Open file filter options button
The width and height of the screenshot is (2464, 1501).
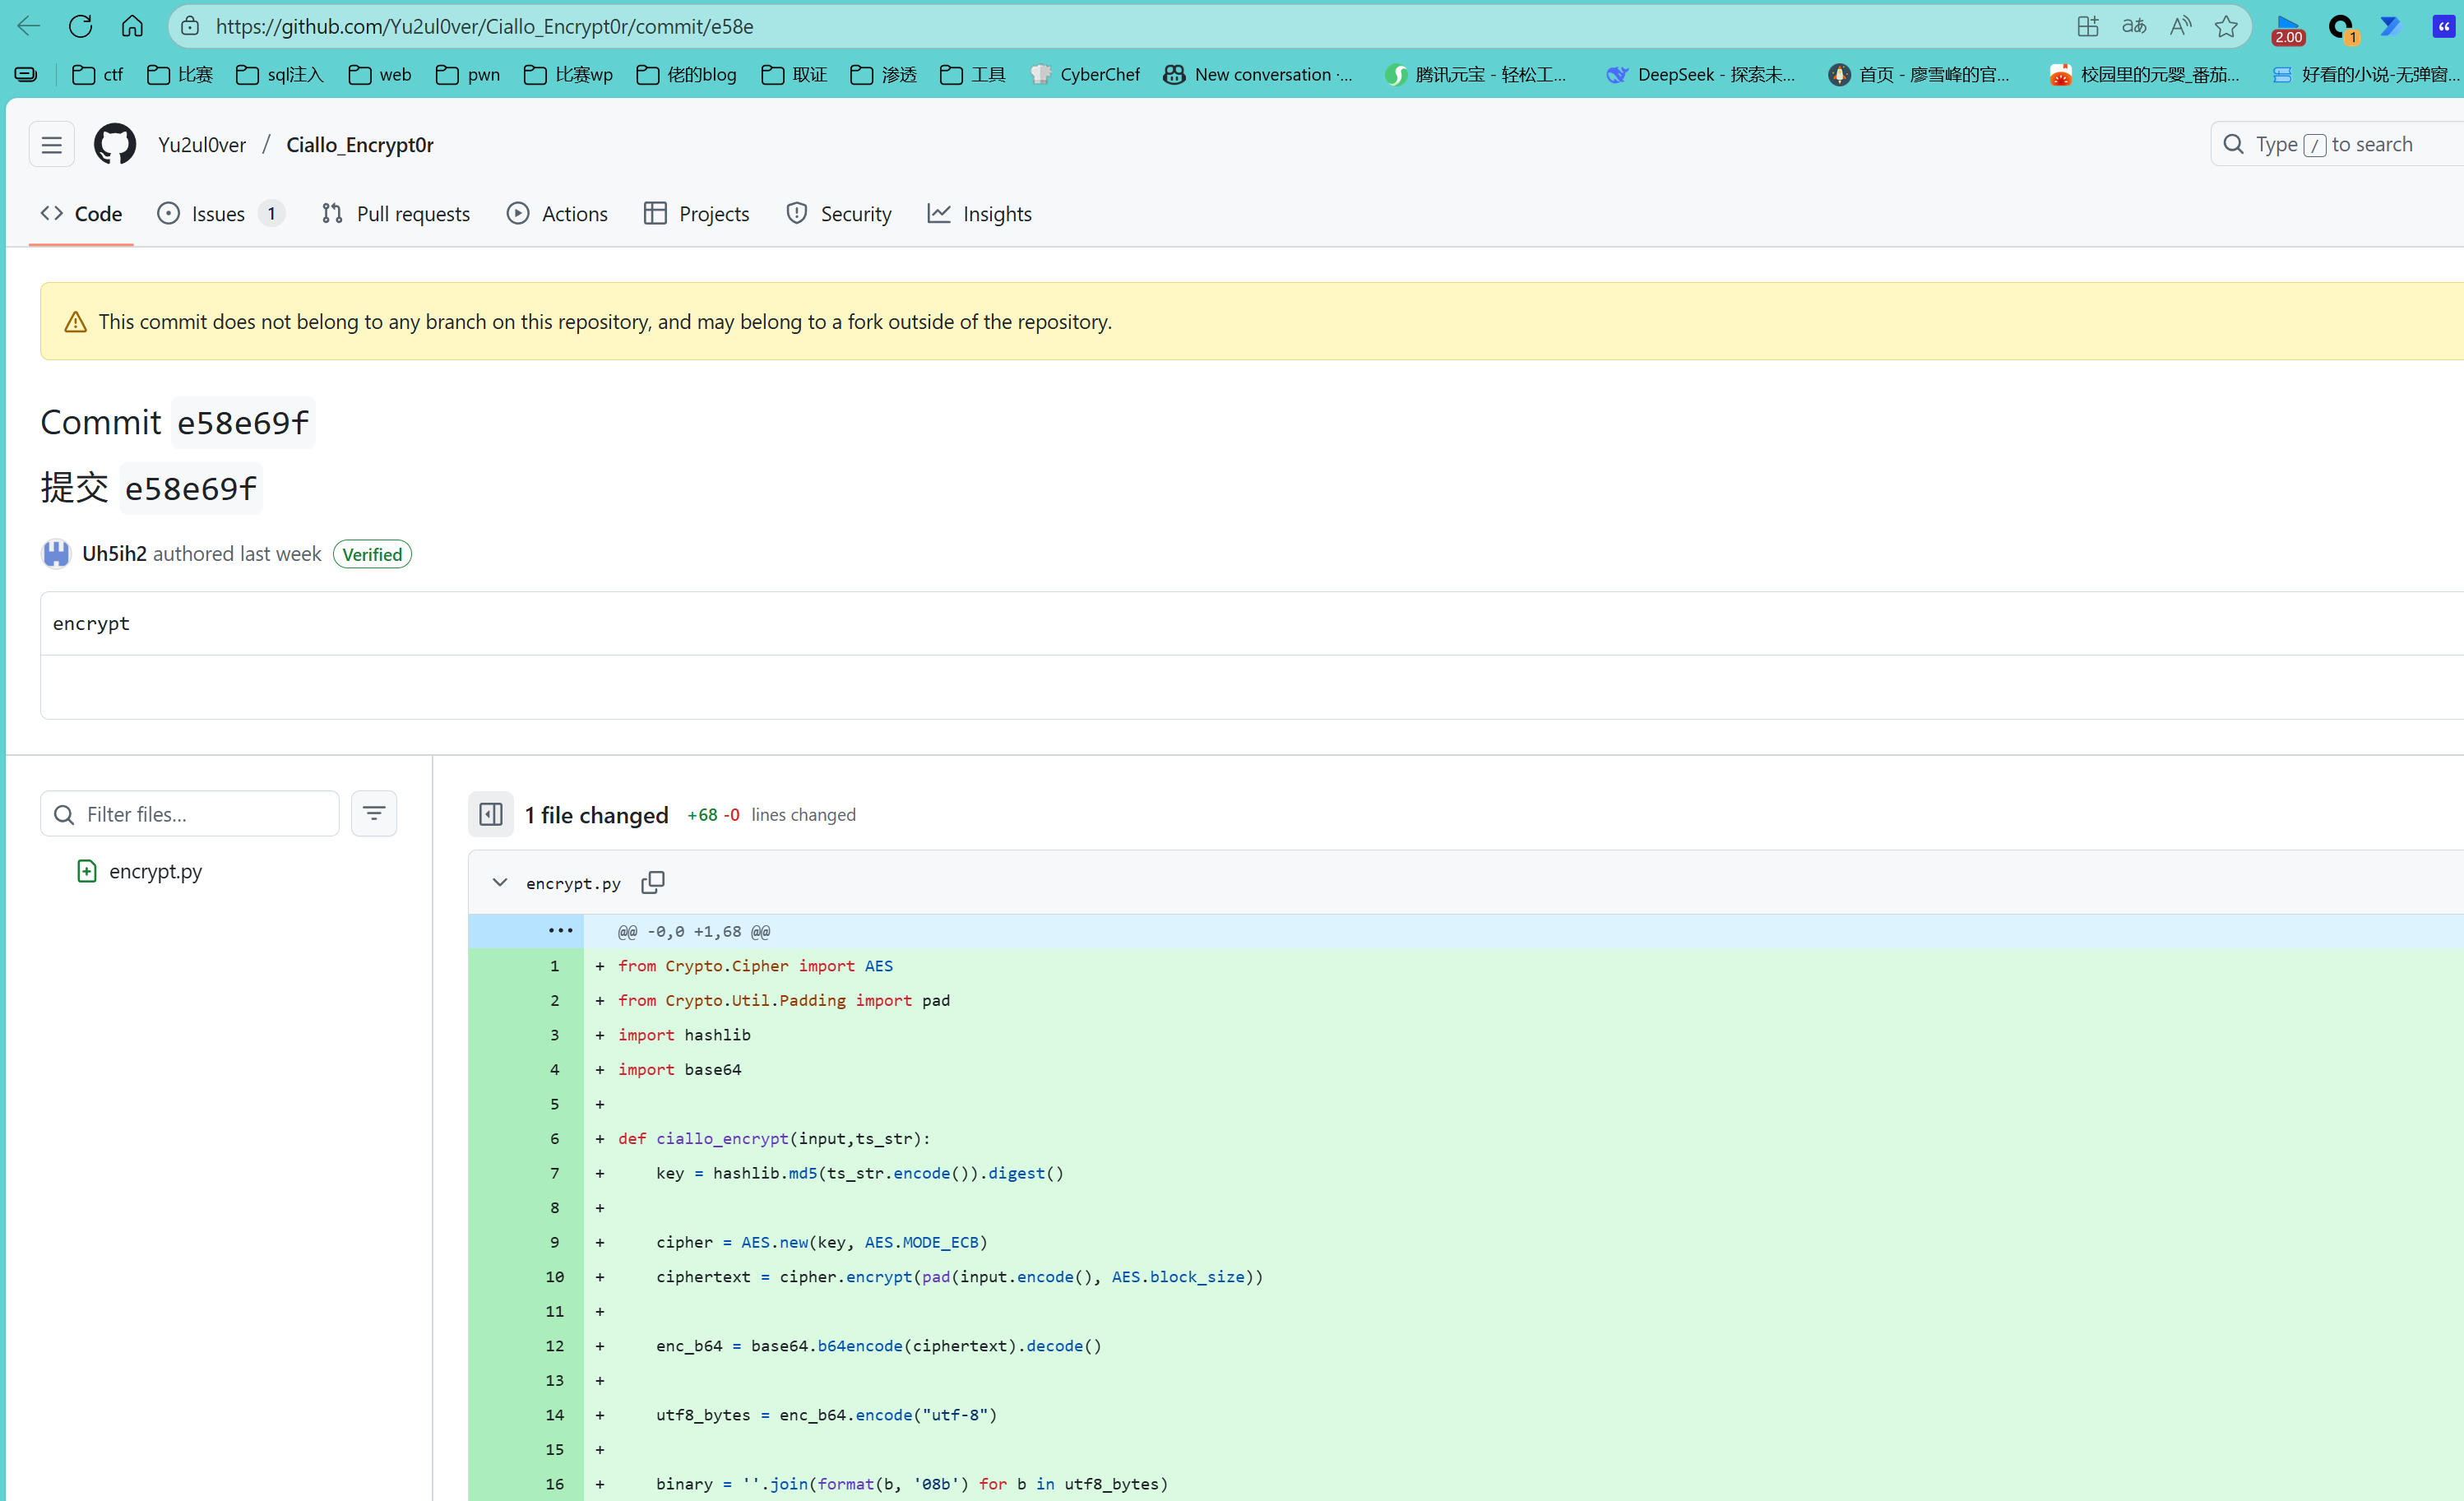coord(374,813)
